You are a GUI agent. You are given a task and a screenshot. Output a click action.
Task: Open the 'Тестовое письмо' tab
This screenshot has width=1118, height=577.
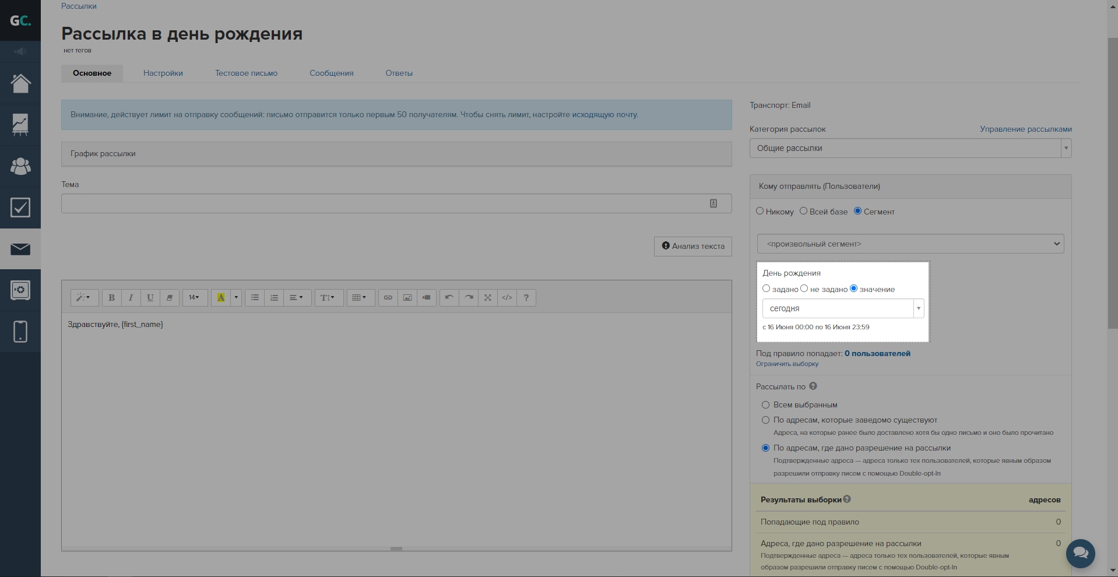(246, 73)
